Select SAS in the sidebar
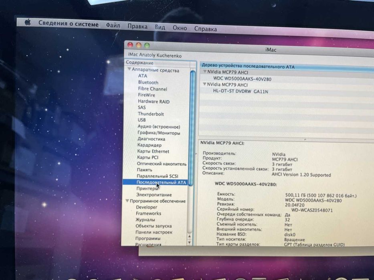Screen dimensions: 374x280 [142, 108]
